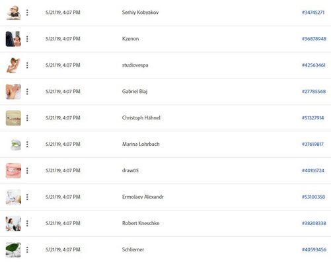Viewport: 331px width, 262px height.
Task: Click the three-dot menu for Robert Kneschke
Action: [x=27, y=223]
